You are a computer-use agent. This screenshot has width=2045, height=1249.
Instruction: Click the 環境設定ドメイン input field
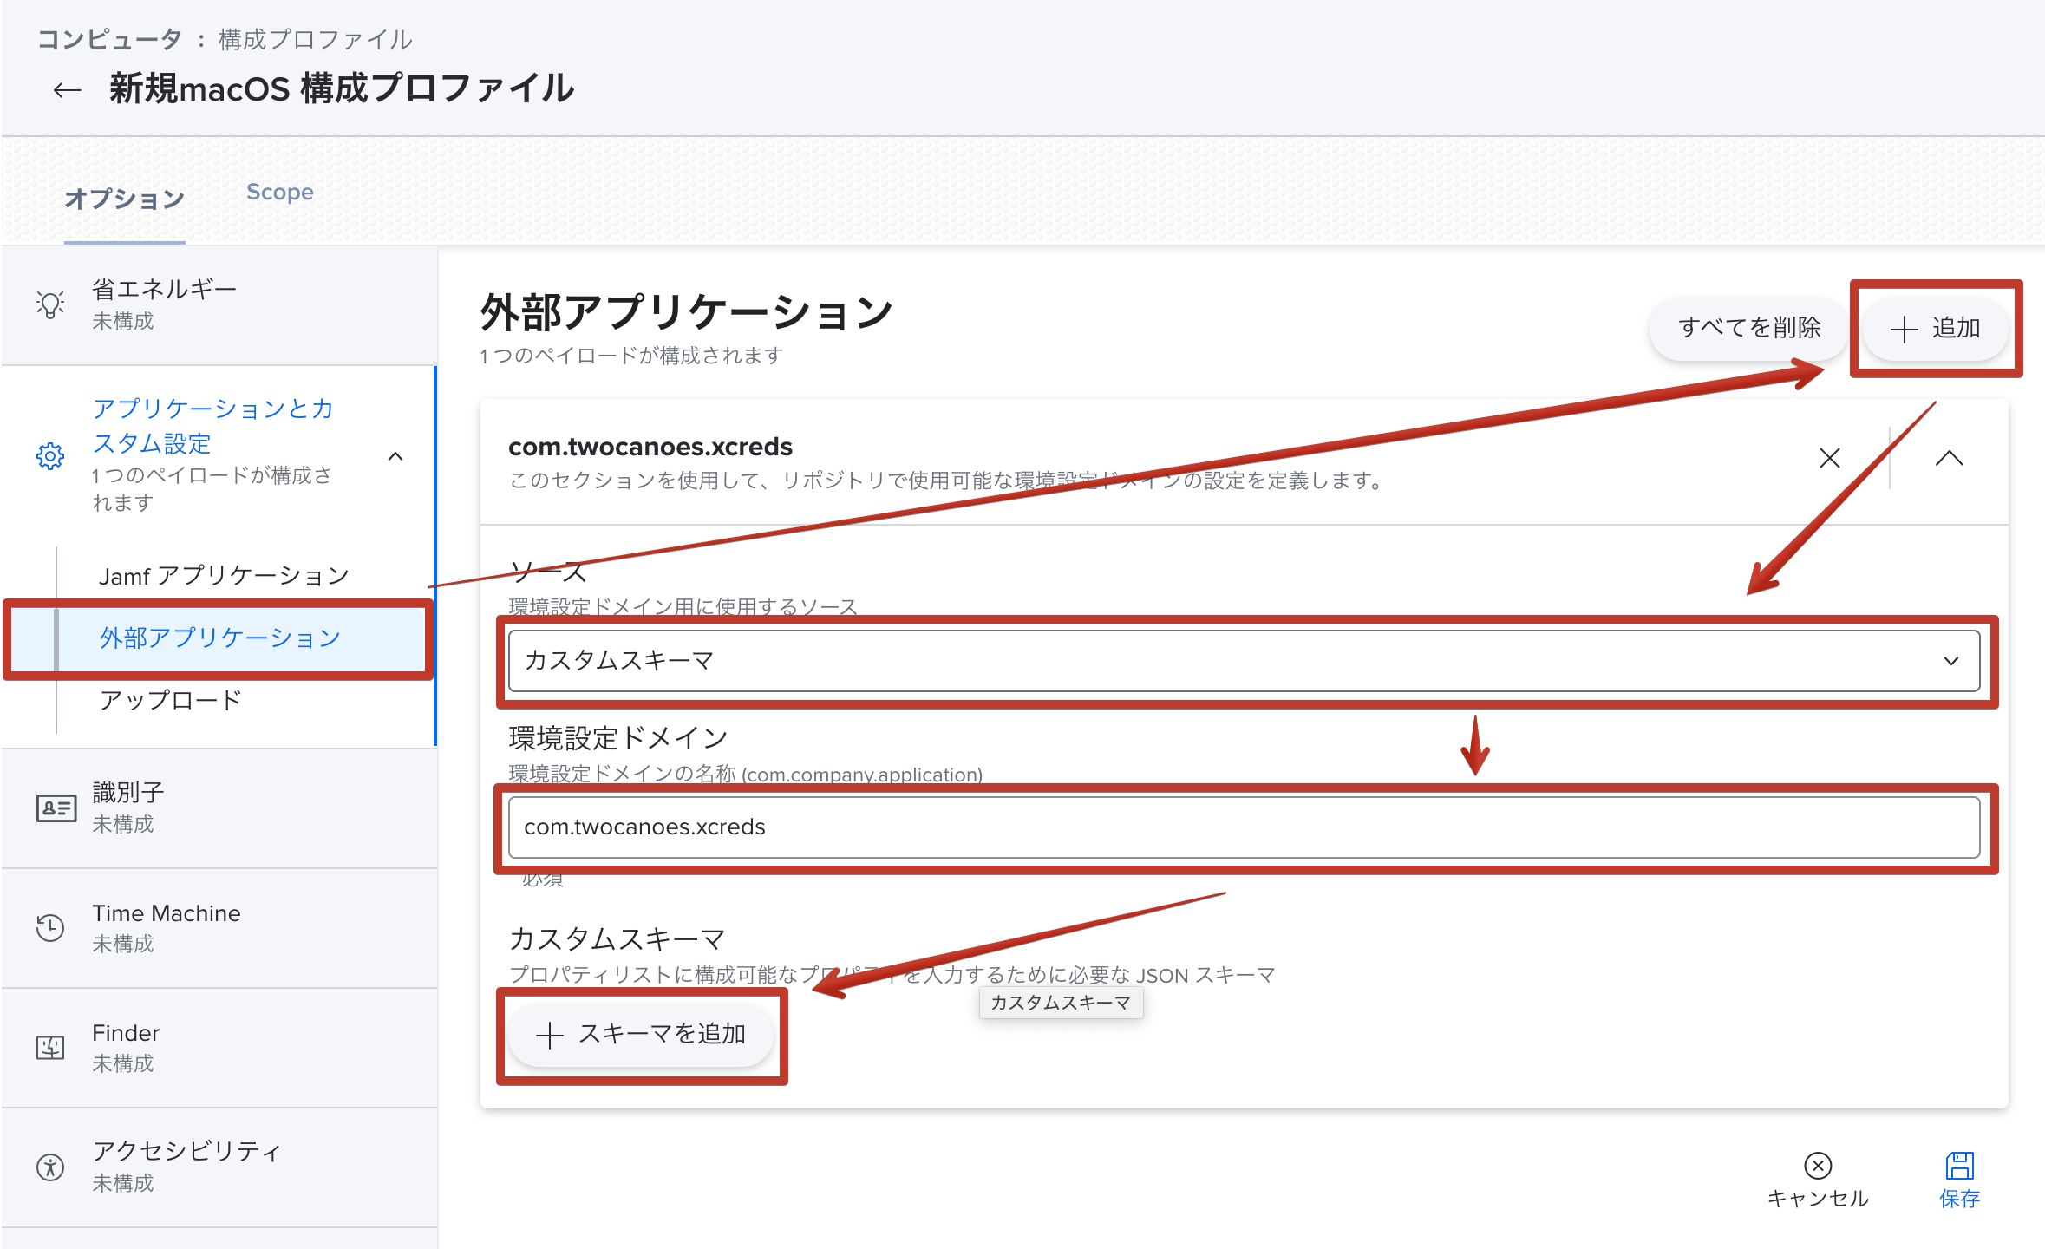[1244, 827]
